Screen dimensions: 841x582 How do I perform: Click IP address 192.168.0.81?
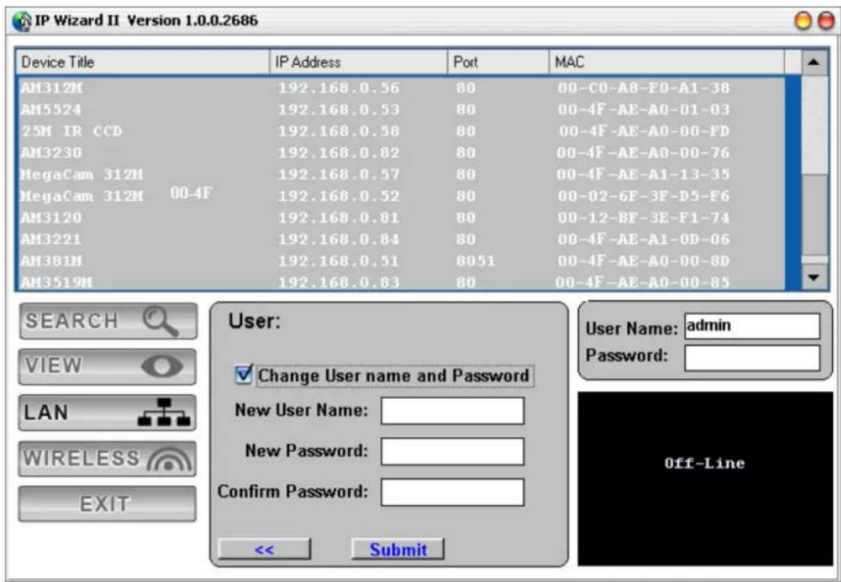(x=339, y=218)
